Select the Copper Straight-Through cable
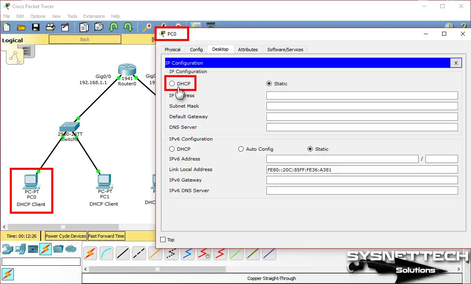Screen dimensions: 471x284 click(122, 253)
